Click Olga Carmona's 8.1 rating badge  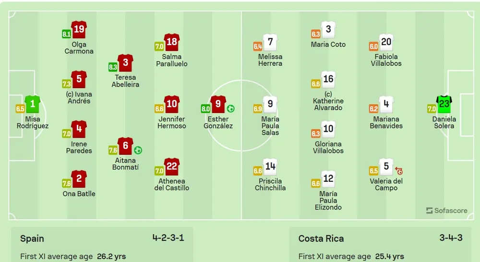[x=67, y=34]
